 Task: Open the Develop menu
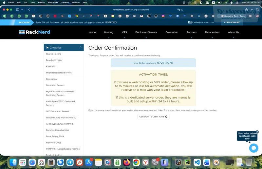65,3
